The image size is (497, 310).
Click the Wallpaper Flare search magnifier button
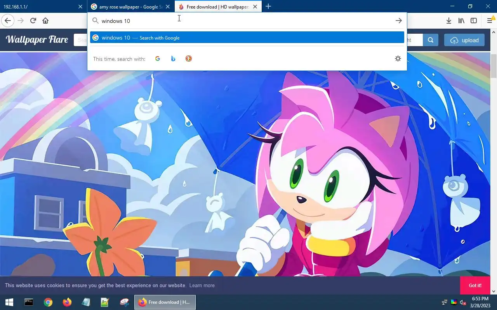tap(431, 40)
